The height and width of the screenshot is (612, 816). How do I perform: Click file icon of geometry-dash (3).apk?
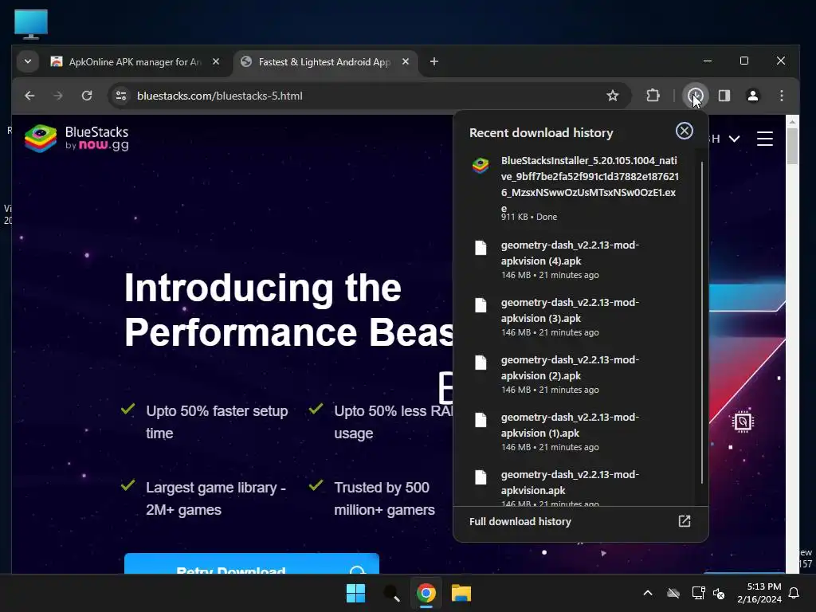point(481,305)
